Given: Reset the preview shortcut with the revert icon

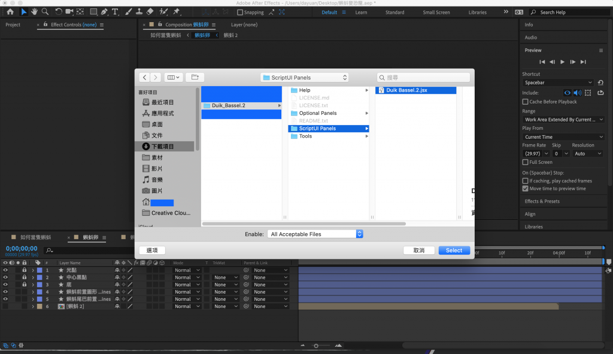Looking at the screenshot, I should click(x=600, y=83).
